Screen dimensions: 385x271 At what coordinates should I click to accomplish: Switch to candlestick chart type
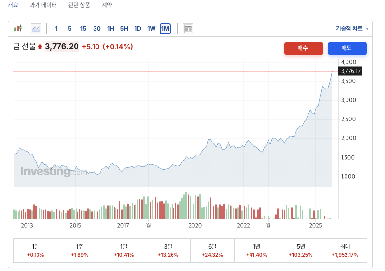click(18, 28)
